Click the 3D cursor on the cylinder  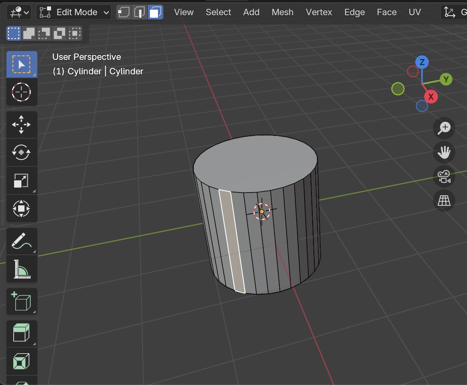tap(262, 211)
